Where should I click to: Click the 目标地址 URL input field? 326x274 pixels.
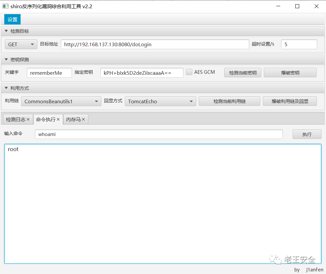point(155,44)
